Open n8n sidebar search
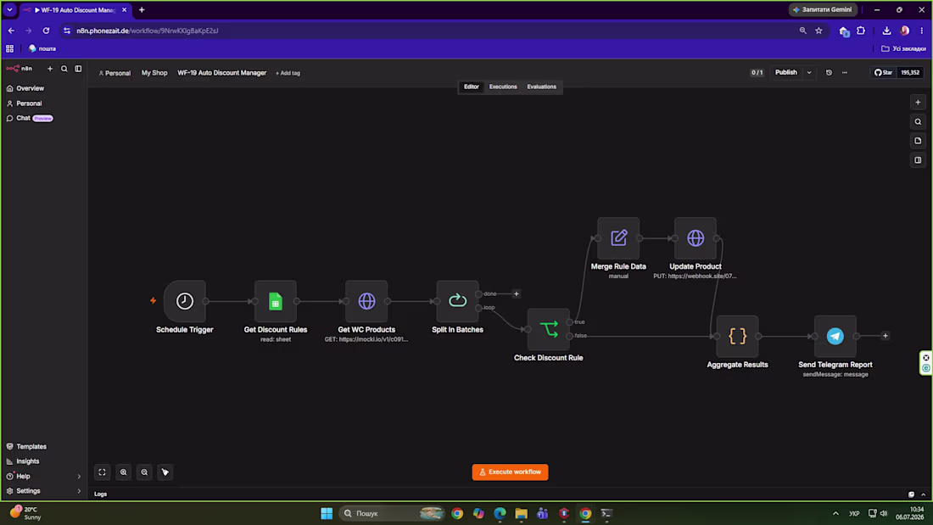The image size is (933, 525). [x=64, y=69]
